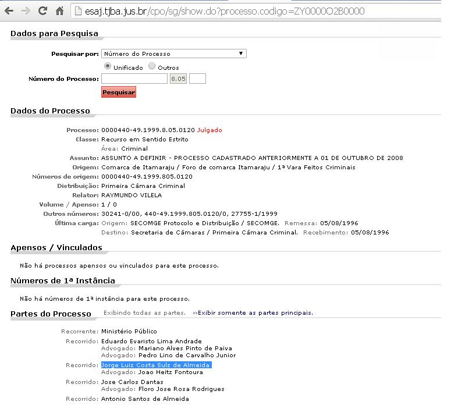Click the Recorrente value Ministério Público

(129, 331)
